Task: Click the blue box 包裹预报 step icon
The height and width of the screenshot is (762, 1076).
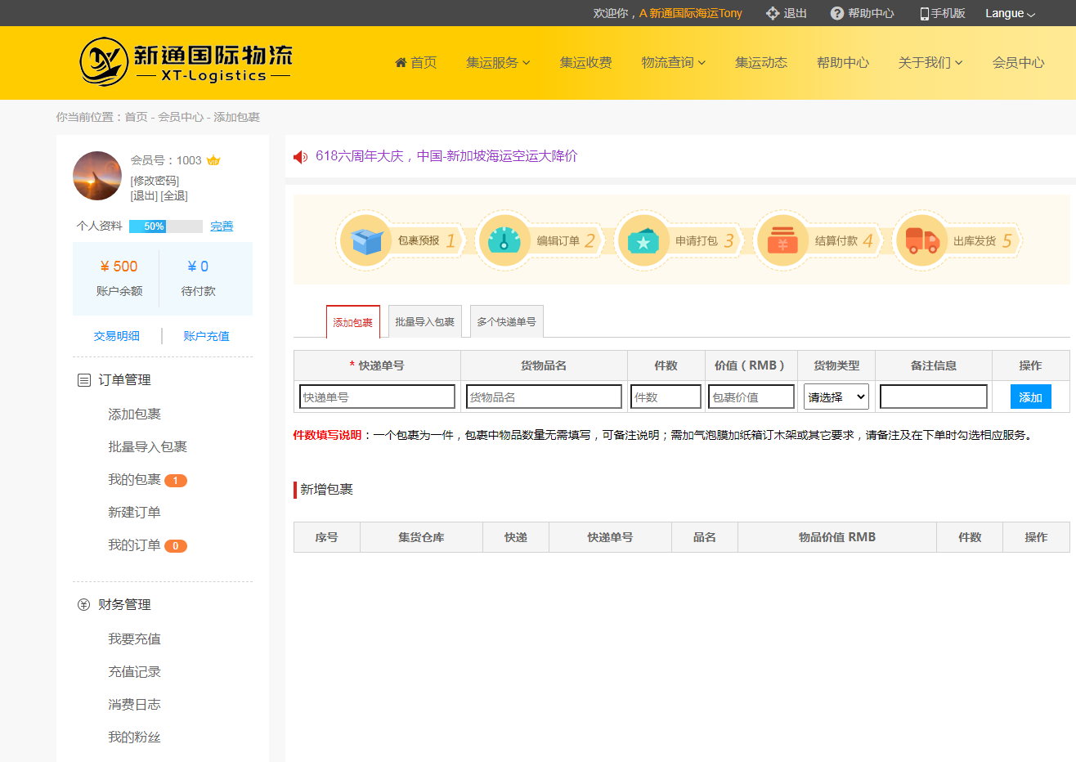Action: 365,240
